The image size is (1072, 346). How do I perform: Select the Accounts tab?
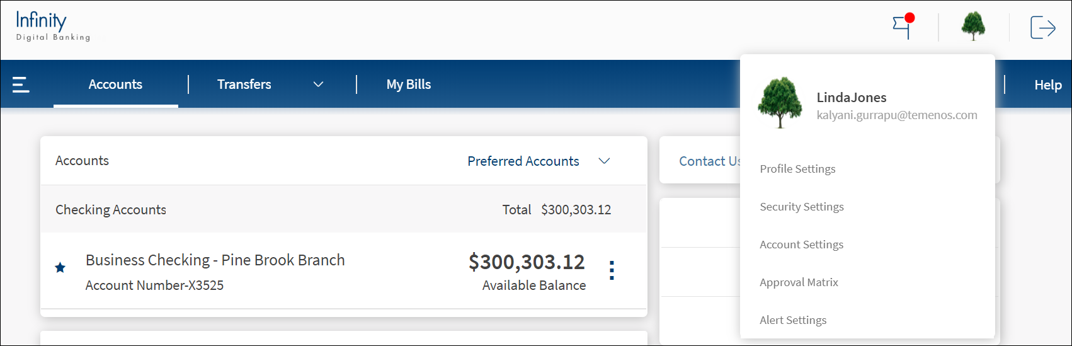[x=115, y=84]
